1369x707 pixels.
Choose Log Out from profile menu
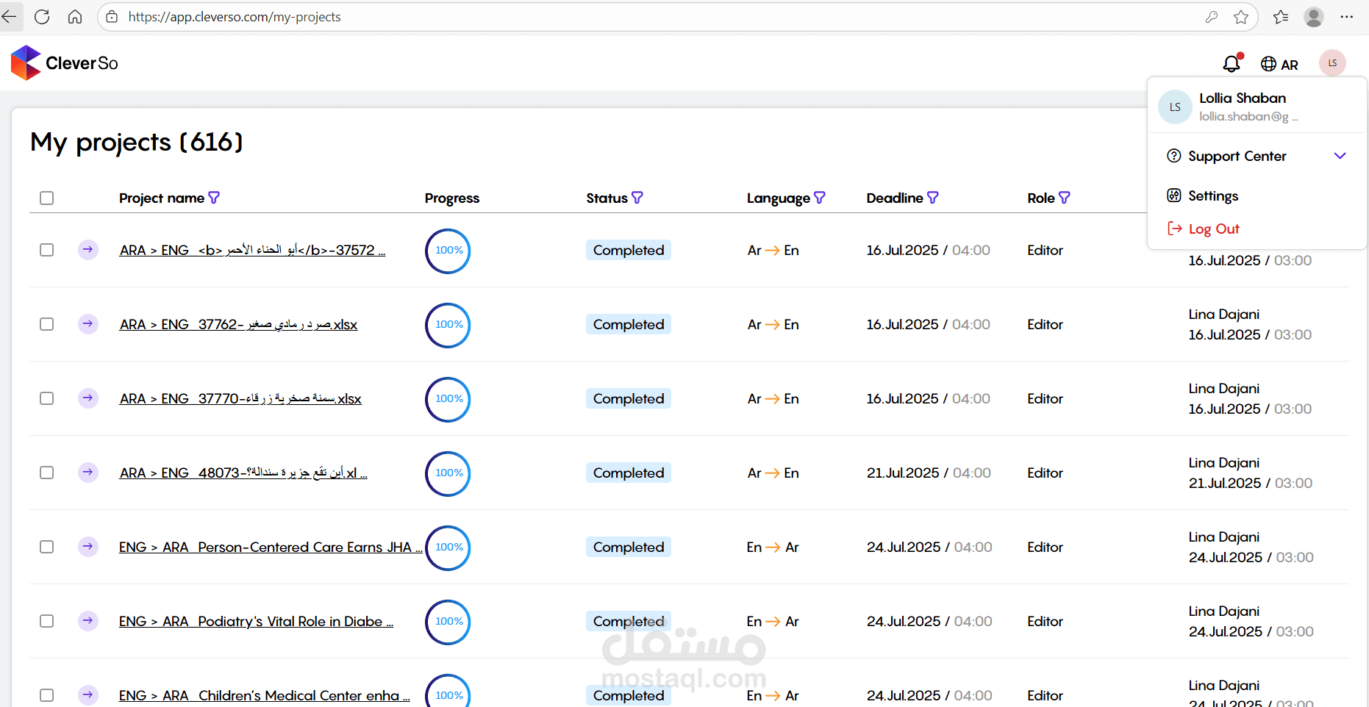(x=1204, y=229)
